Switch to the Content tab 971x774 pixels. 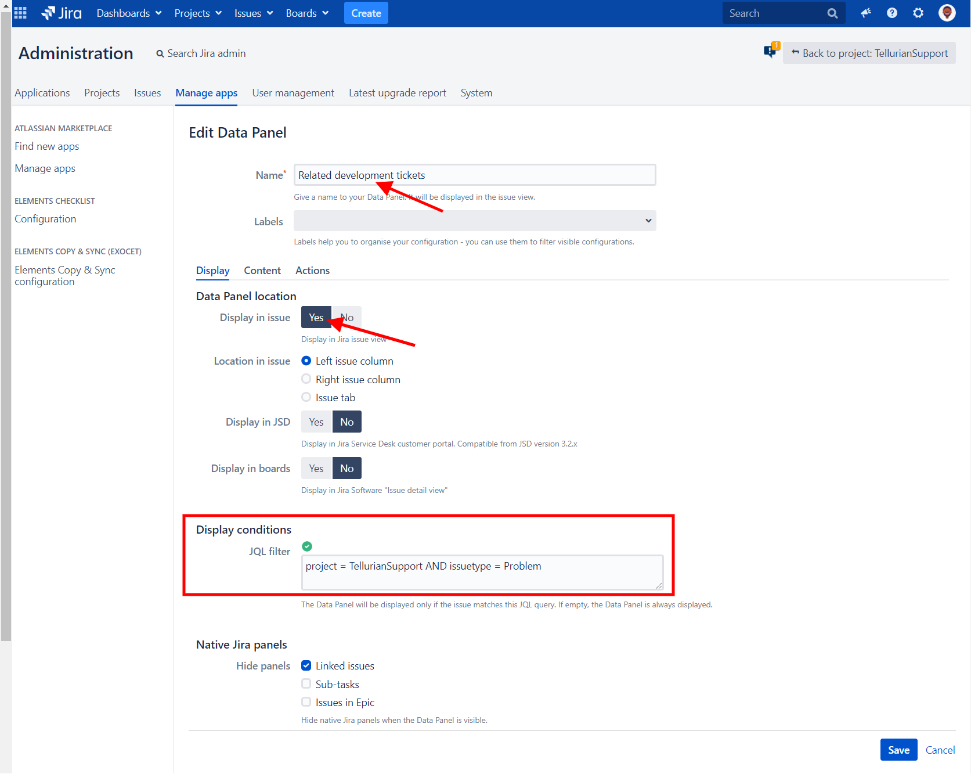(x=262, y=270)
